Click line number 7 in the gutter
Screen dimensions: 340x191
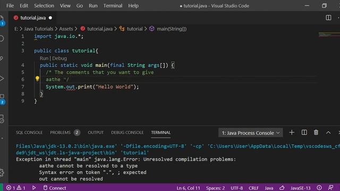pyautogui.click(x=23, y=86)
